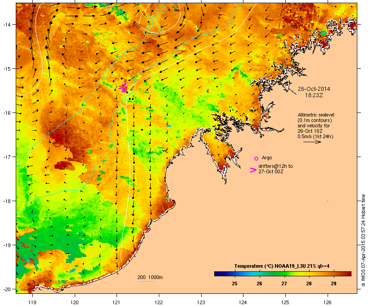This screenshot has width=369, height=306.
Task: Click longitude label 120
Action: point(75,302)
